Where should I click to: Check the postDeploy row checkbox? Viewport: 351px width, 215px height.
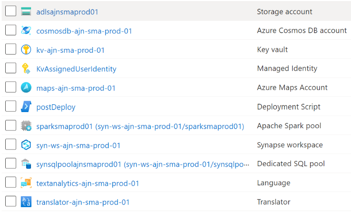click(10, 106)
